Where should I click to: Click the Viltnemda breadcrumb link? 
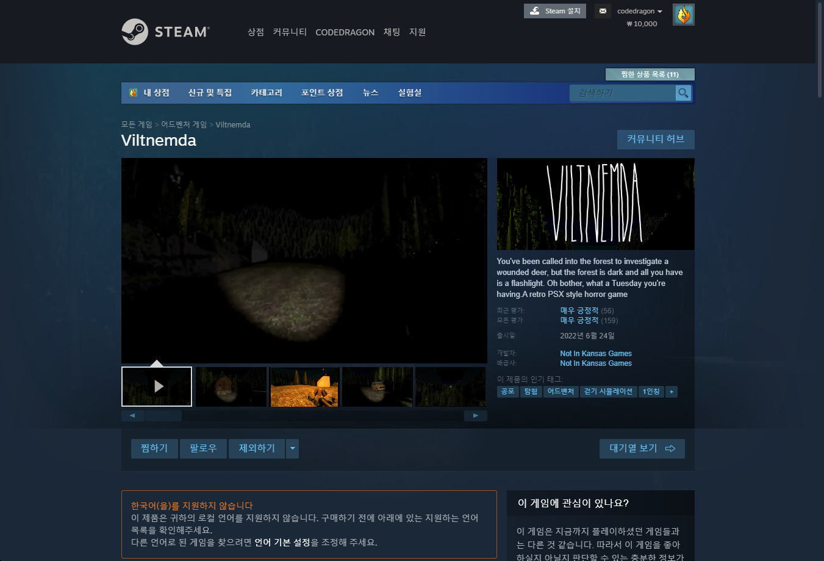(x=233, y=124)
